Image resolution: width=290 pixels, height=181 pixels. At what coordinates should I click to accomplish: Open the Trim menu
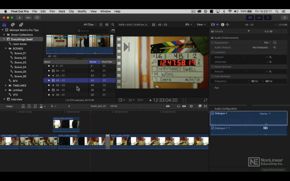pyautogui.click(x=52, y=11)
